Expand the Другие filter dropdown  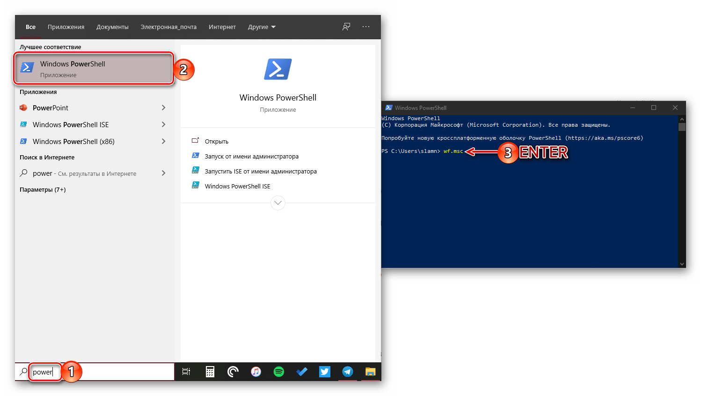[x=262, y=27]
